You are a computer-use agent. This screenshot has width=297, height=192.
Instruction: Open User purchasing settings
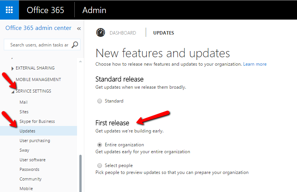click(x=35, y=141)
